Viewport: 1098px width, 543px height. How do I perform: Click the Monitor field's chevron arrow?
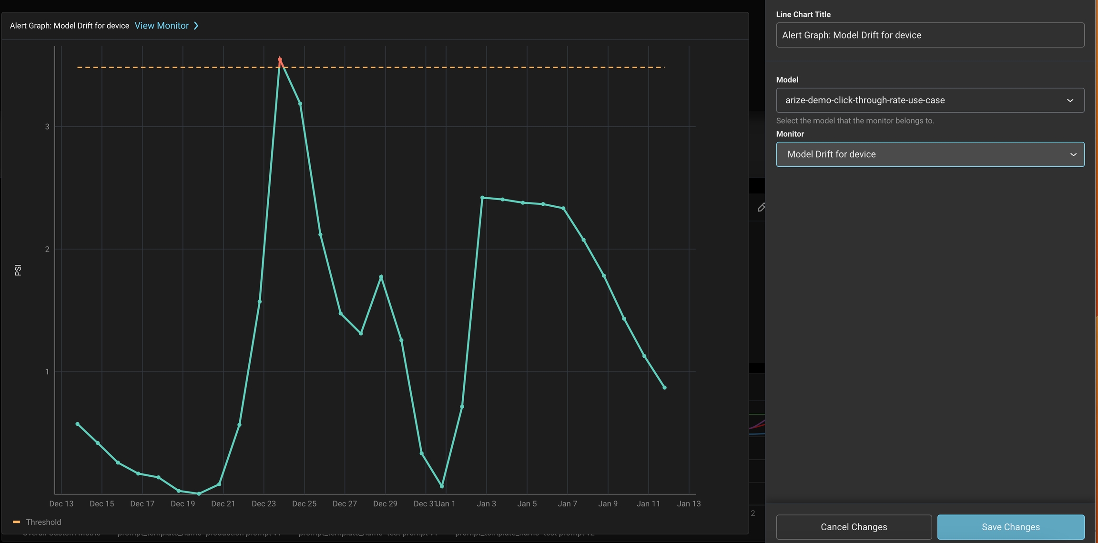[x=1073, y=154]
